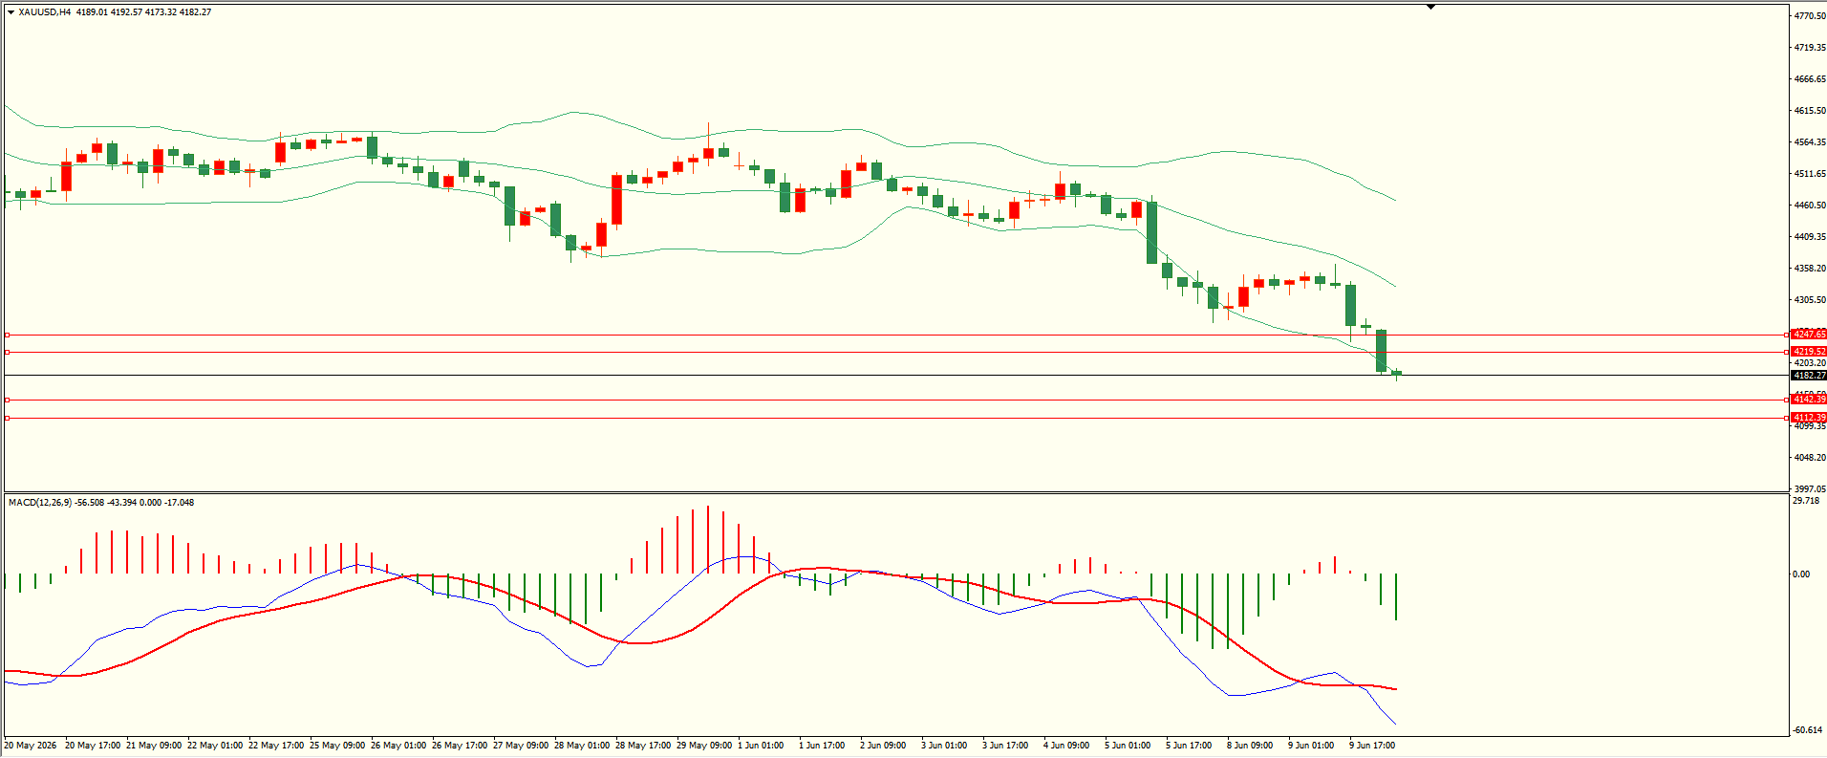Click the 4719.35 price scale value
Viewport: 1827px width, 758px height.
(x=1810, y=47)
